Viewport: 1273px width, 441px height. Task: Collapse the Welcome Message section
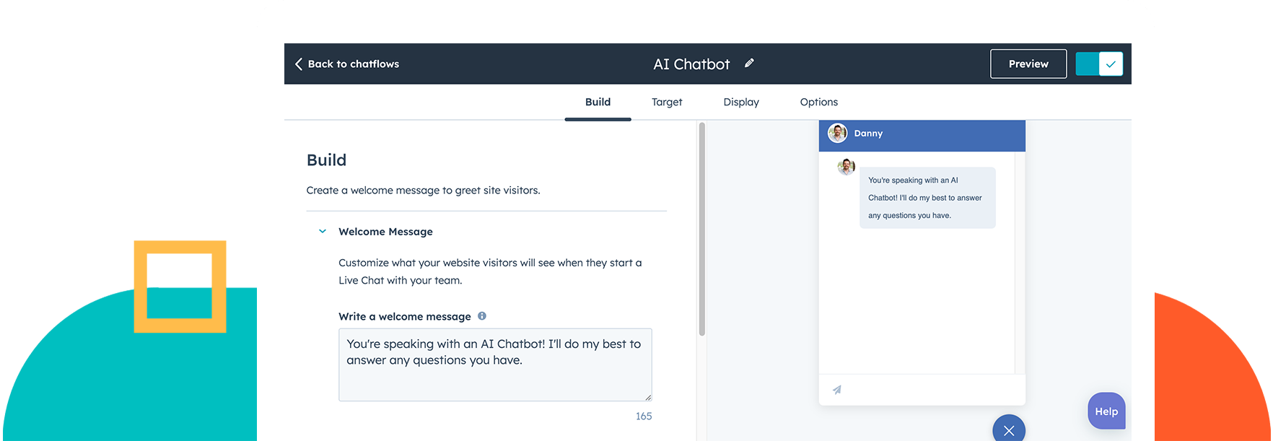click(x=323, y=232)
